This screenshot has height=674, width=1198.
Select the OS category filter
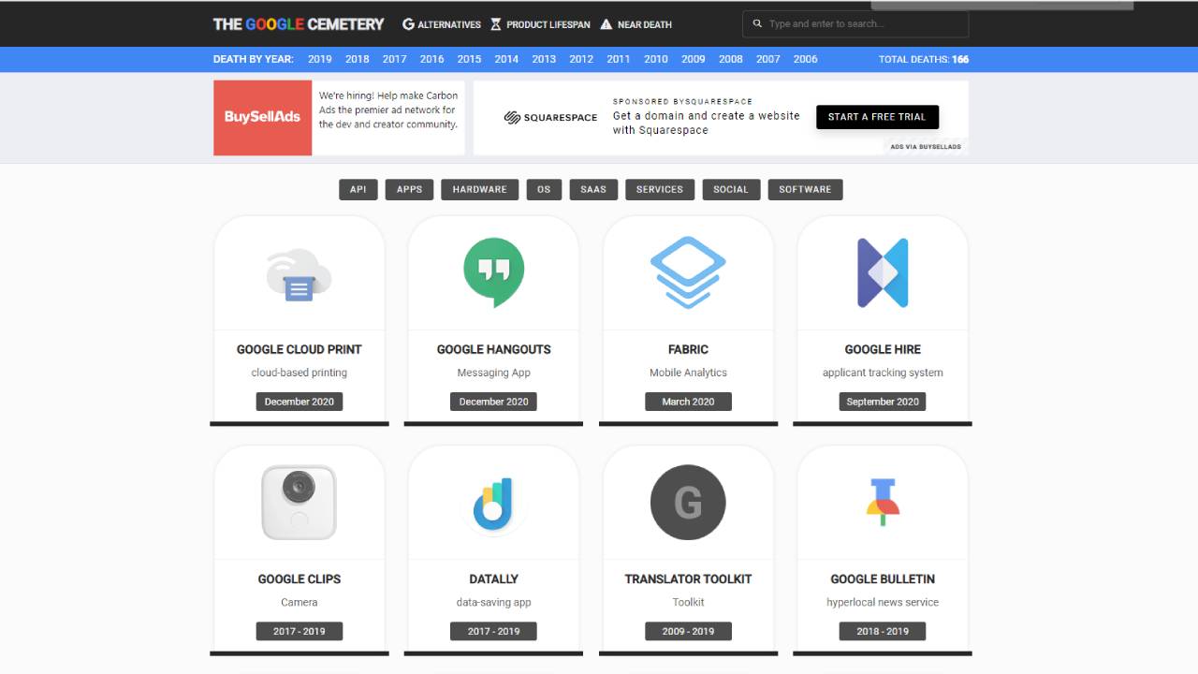(x=544, y=189)
